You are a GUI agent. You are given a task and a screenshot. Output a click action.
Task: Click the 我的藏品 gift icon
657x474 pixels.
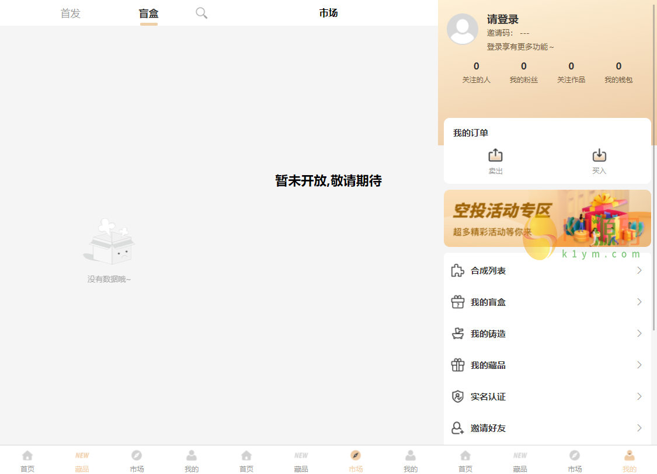pyautogui.click(x=457, y=365)
